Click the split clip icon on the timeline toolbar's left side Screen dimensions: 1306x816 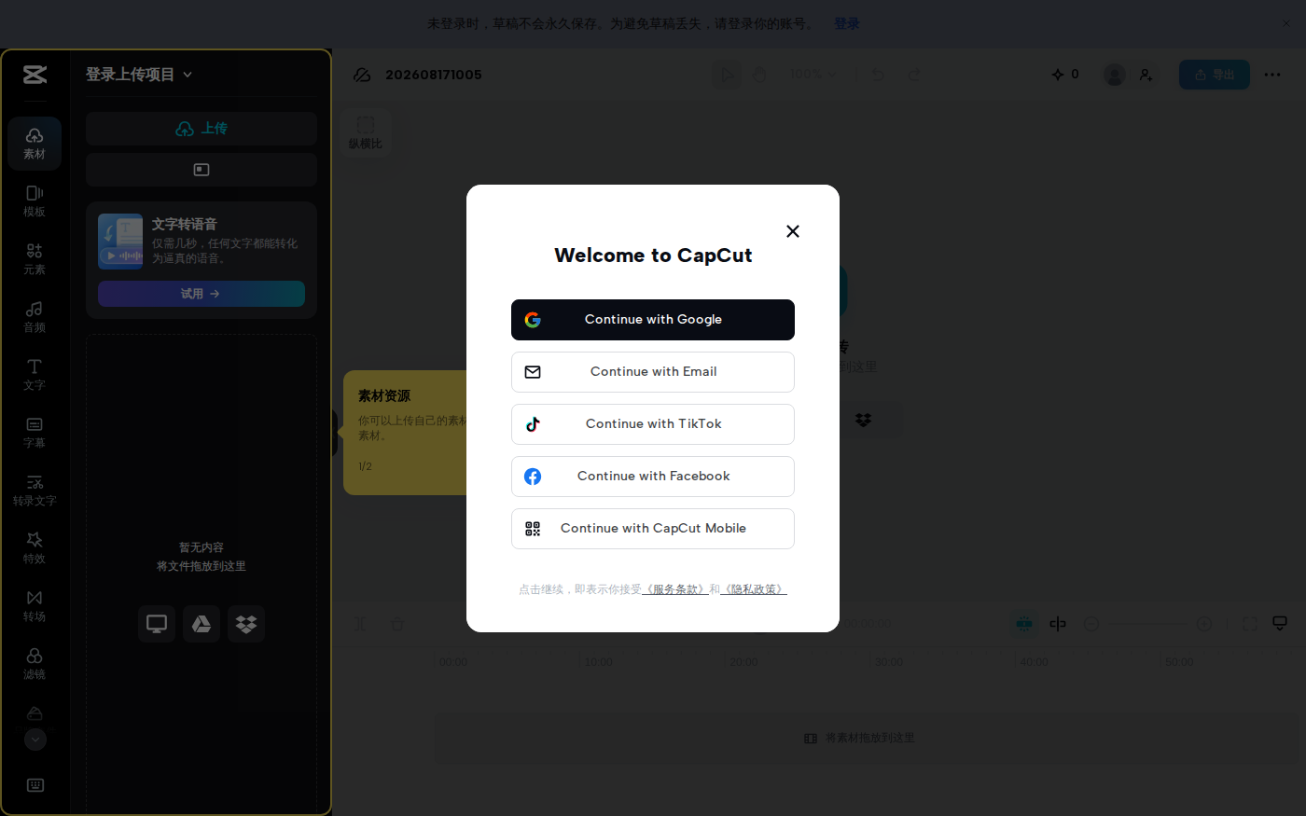point(361,624)
